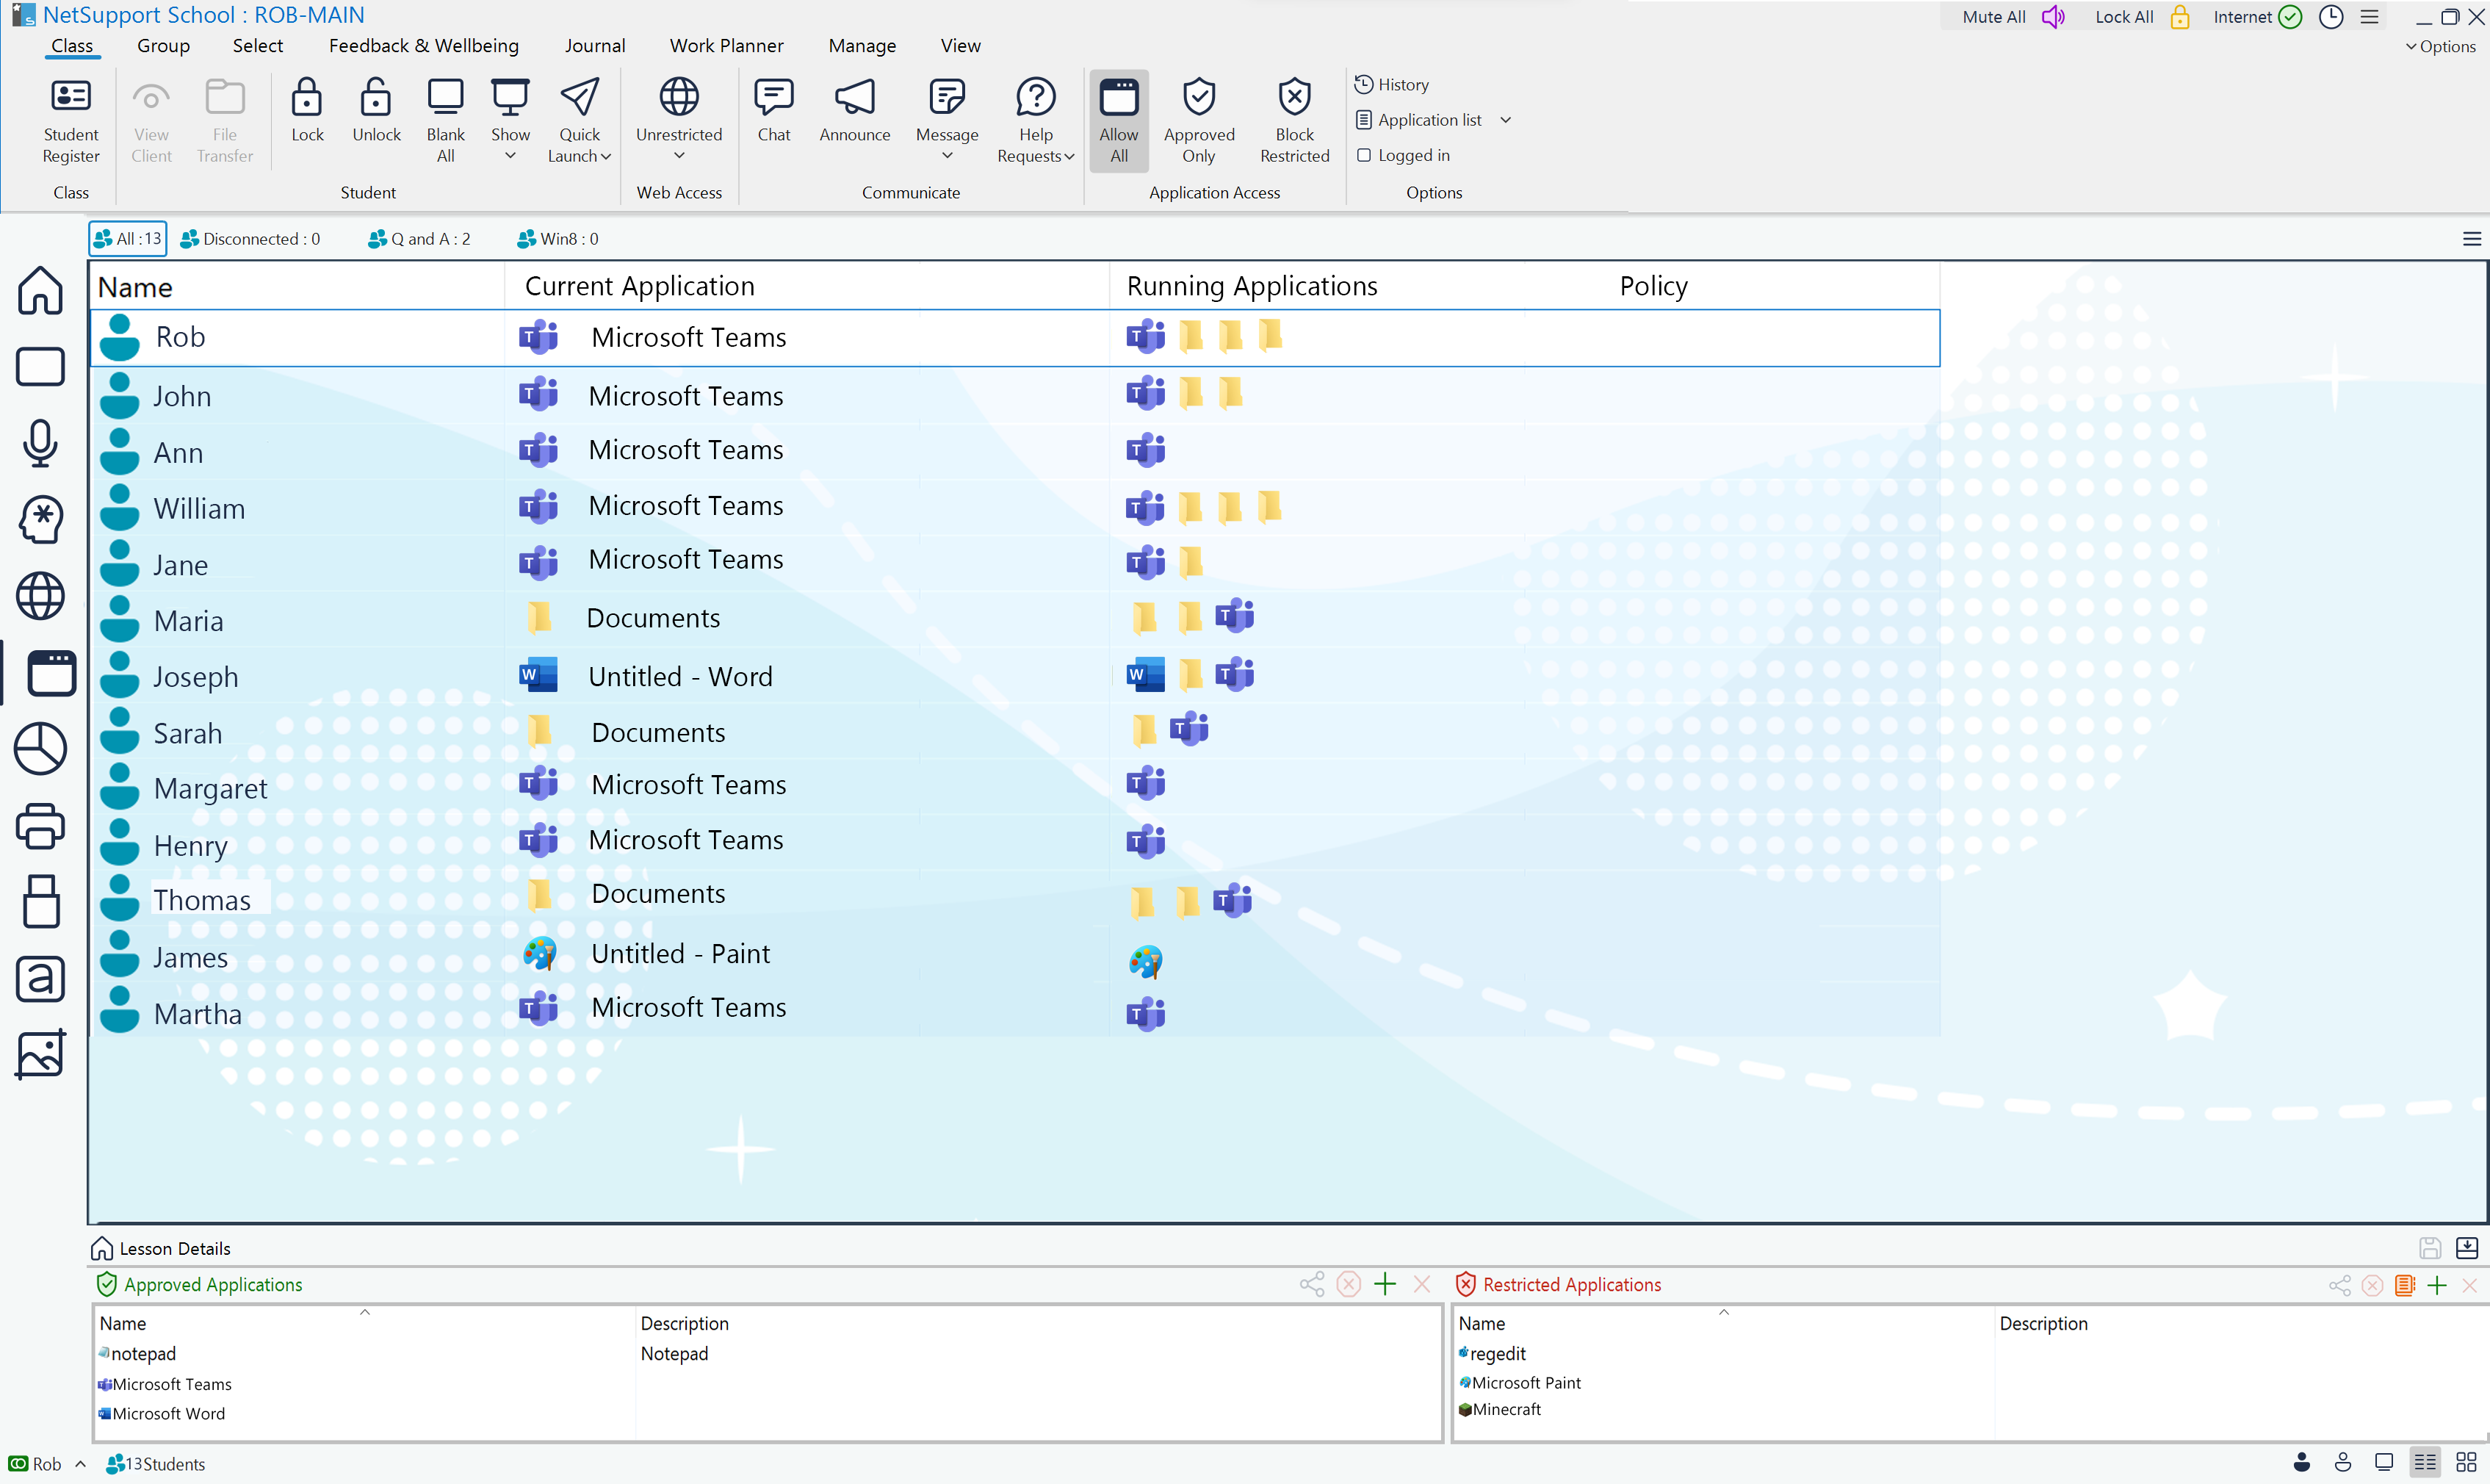2490x1484 pixels.
Task: Add an approved application with plus
Action: [x=1385, y=1284]
